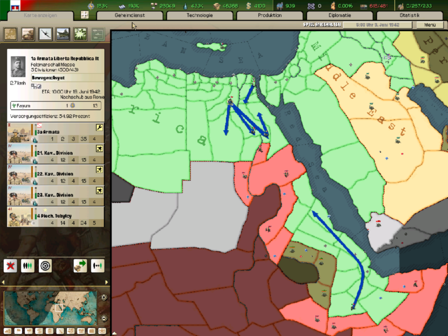The height and width of the screenshot is (336, 448).
Task: Click the energy lightning resource icon
Action: (x=91, y=6)
